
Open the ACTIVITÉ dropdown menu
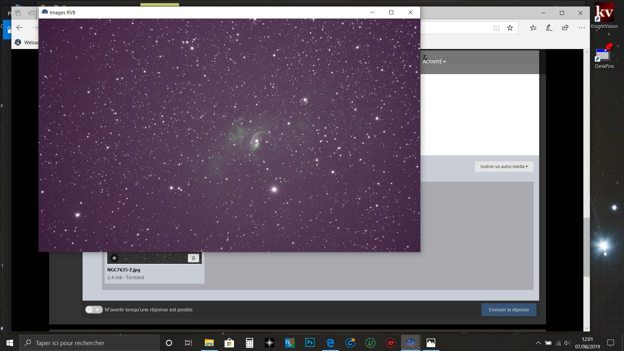coord(434,61)
